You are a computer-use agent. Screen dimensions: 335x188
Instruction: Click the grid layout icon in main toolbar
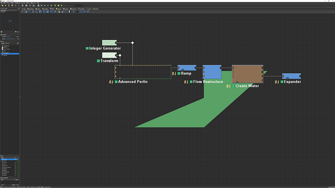33,5
